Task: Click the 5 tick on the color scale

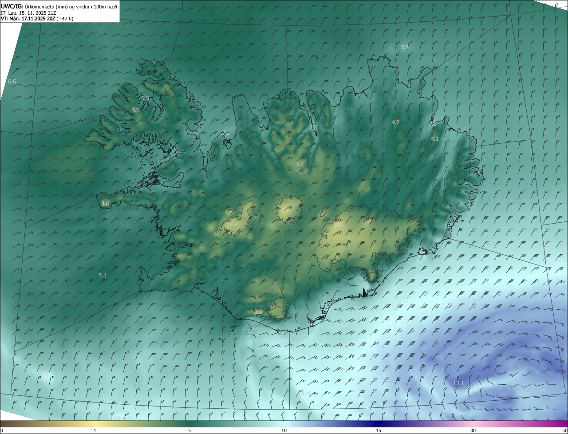Action: [189, 430]
